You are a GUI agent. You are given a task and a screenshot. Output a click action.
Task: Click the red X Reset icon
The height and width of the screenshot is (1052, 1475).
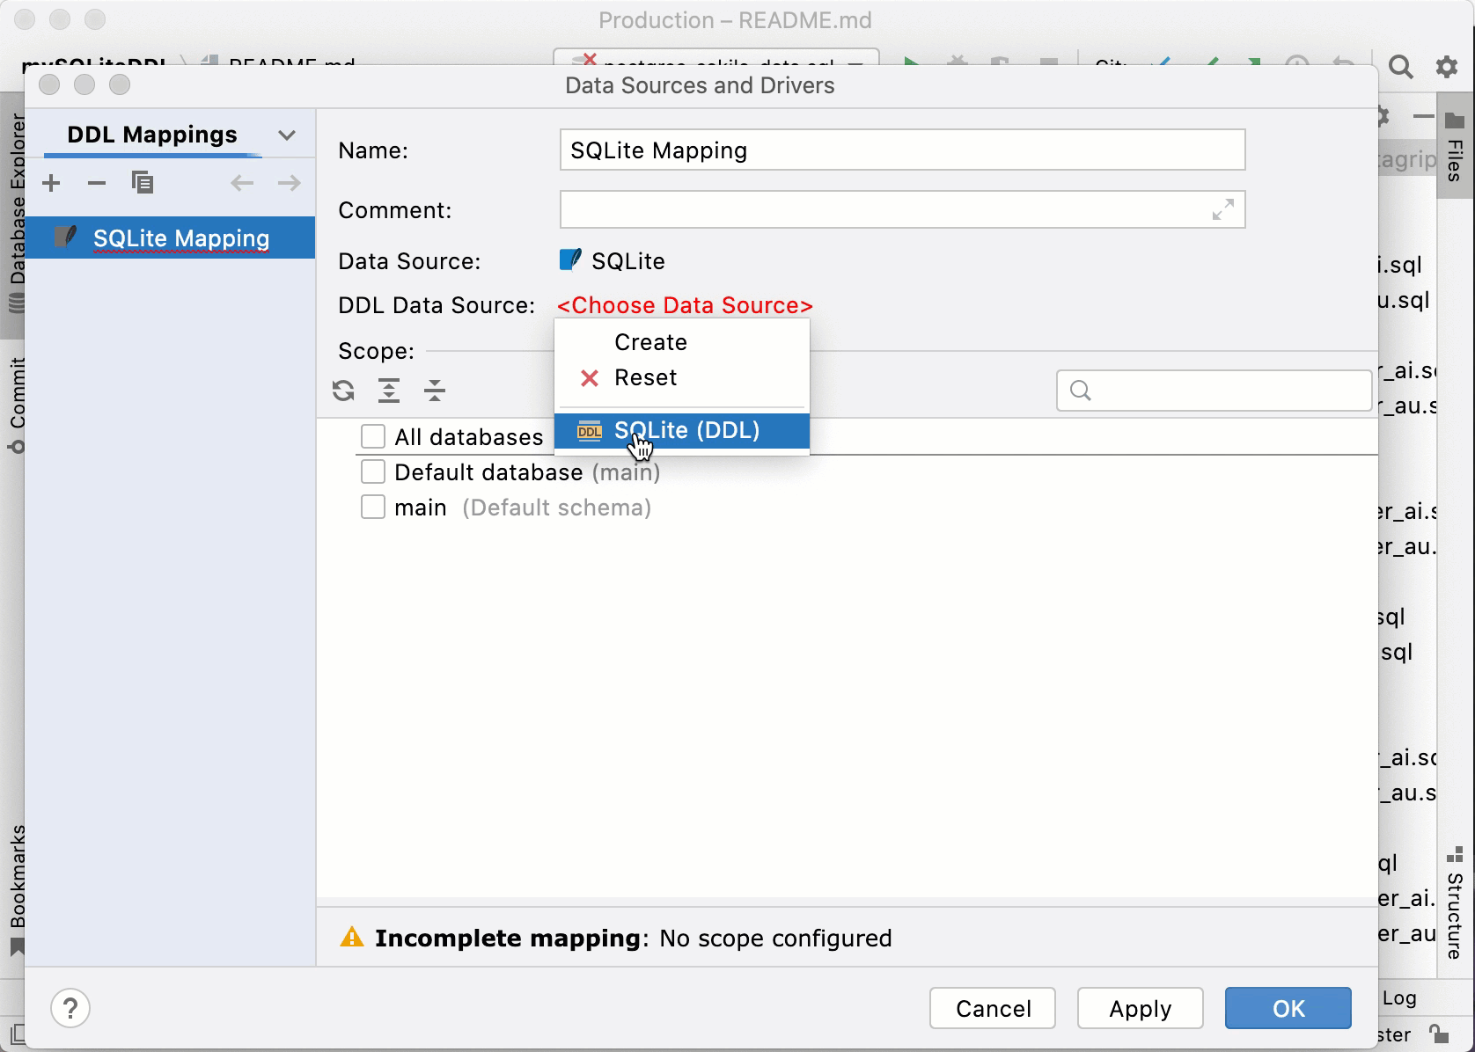590,378
